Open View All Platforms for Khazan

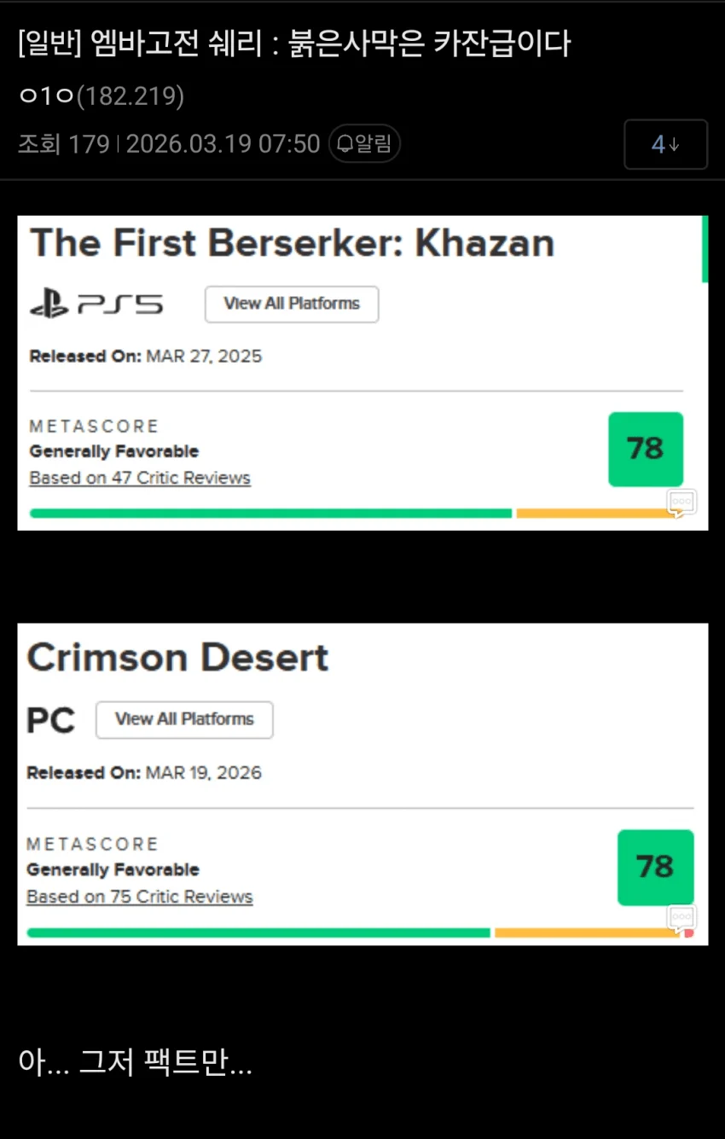tap(292, 304)
